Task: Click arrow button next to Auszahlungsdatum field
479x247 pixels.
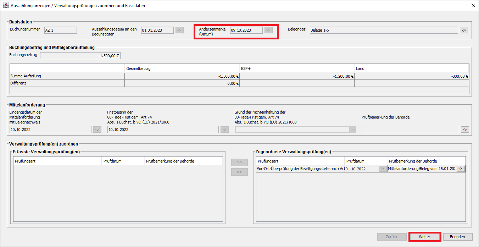Action: (x=179, y=30)
